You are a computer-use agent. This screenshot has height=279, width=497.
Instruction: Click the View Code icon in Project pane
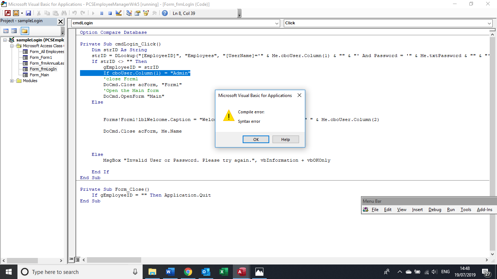pos(6,31)
